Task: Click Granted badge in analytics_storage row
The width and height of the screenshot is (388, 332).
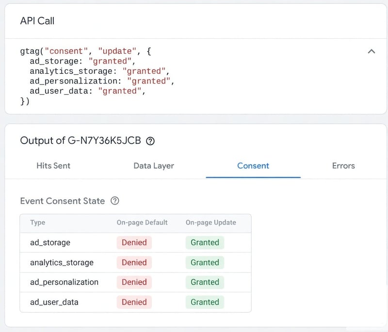Action: 205,263
